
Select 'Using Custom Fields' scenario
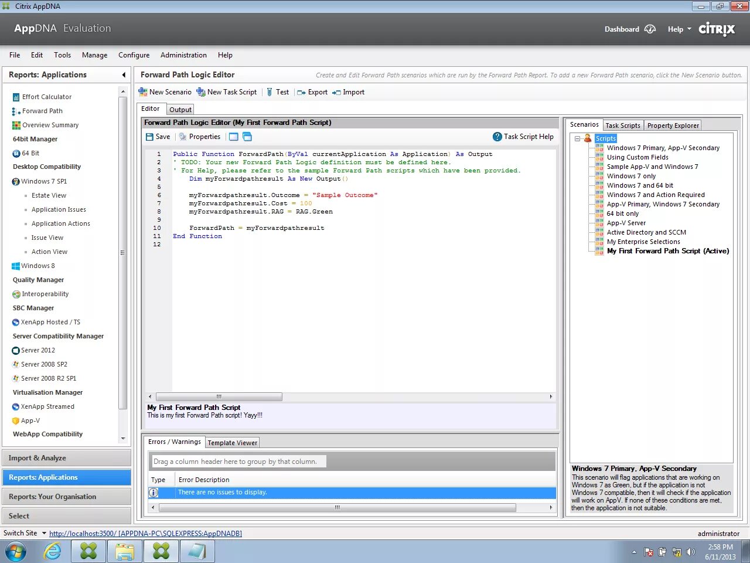637,157
